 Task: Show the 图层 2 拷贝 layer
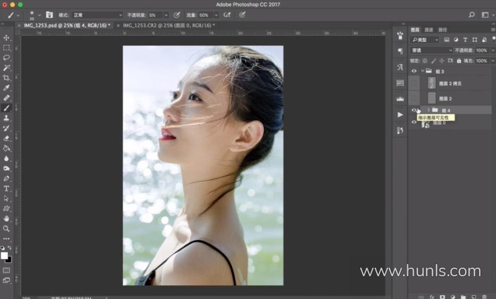click(x=414, y=83)
